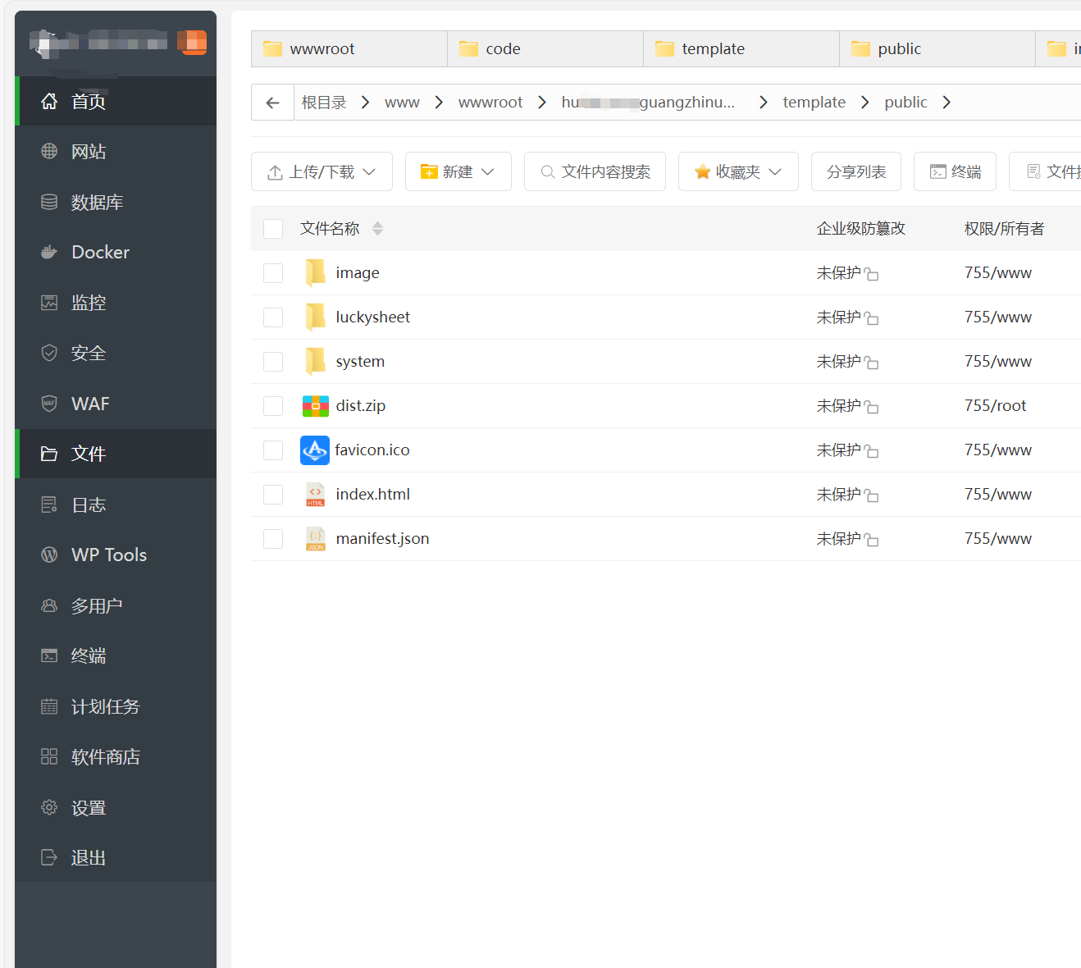The width and height of the screenshot is (1081, 968).
Task: Sort files by 文件名称 column arrows
Action: click(377, 229)
